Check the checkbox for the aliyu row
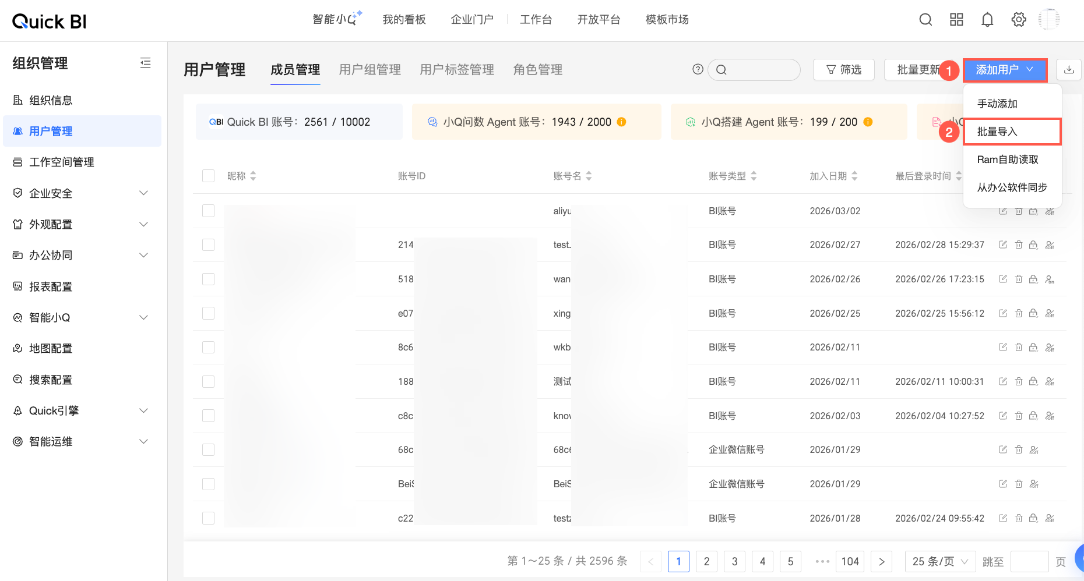The width and height of the screenshot is (1084, 581). tap(208, 211)
